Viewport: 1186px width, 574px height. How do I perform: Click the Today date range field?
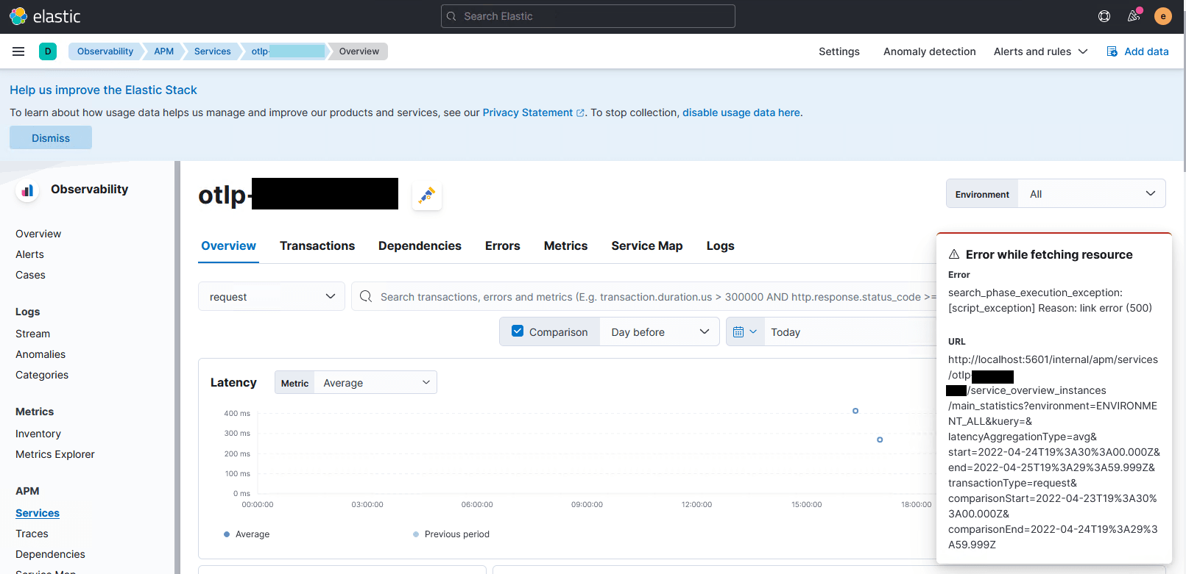click(850, 332)
